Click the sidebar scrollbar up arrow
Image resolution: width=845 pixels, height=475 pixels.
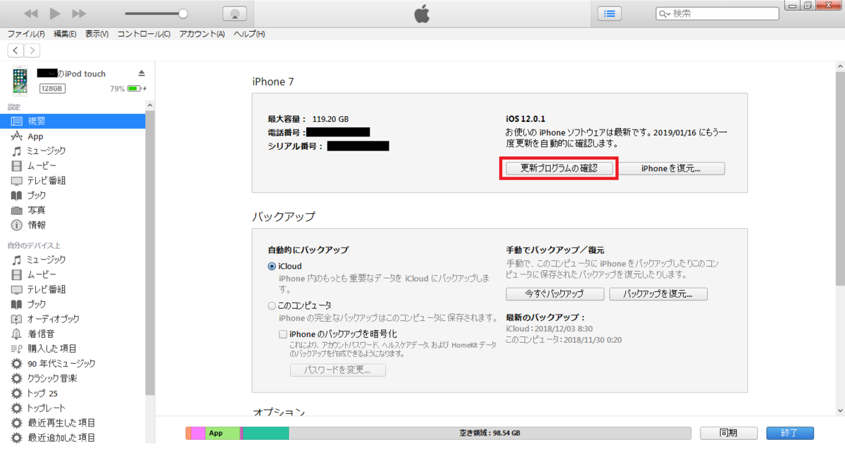(x=149, y=106)
